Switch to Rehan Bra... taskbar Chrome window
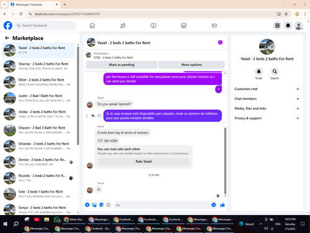The image size is (310, 233). pos(74,219)
